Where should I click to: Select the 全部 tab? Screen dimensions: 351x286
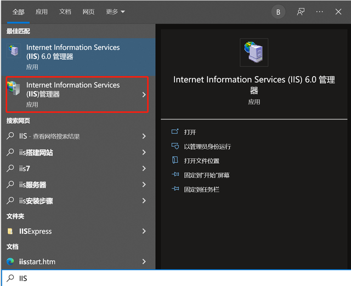pyautogui.click(x=18, y=12)
